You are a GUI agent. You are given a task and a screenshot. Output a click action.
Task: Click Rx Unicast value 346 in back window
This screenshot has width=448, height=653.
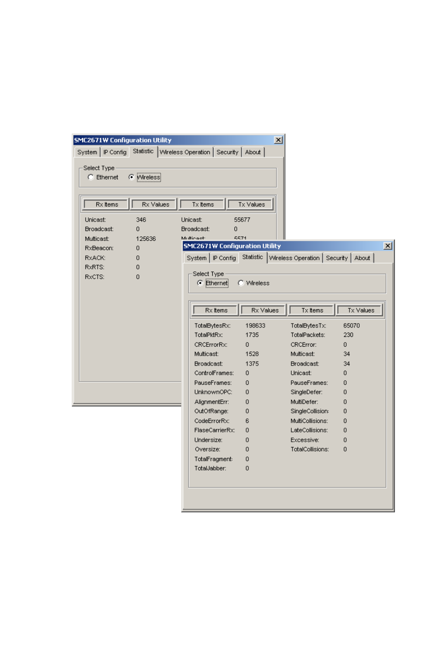141,220
